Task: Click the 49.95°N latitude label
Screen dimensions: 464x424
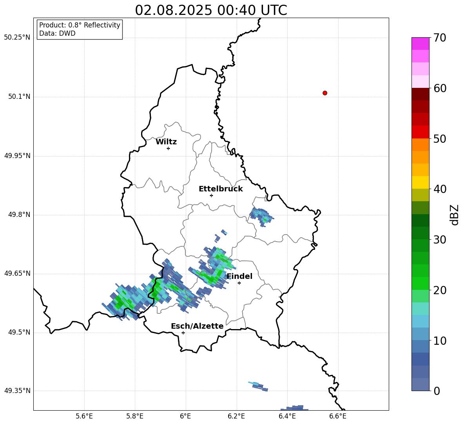Action: tap(17, 156)
